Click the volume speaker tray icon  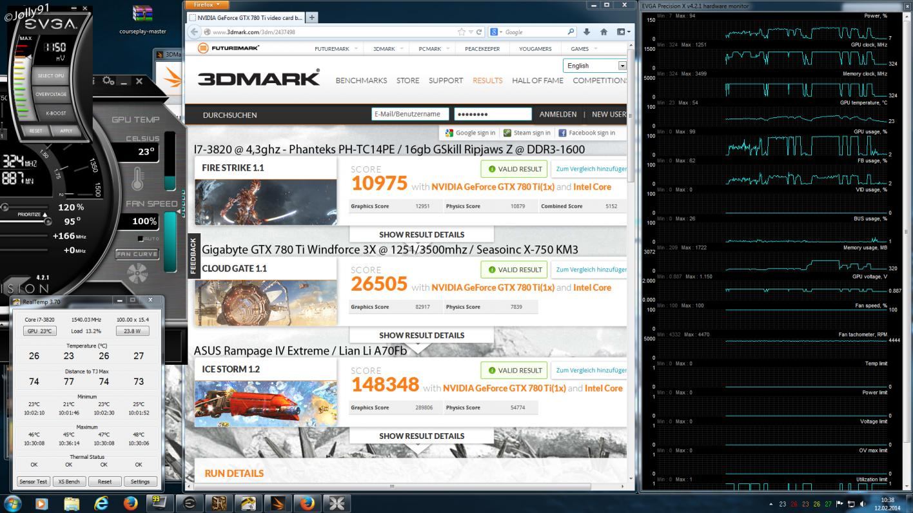[863, 504]
